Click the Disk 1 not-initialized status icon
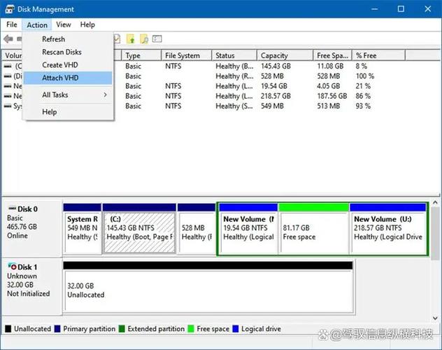The width and height of the screenshot is (442, 350). [x=12, y=266]
